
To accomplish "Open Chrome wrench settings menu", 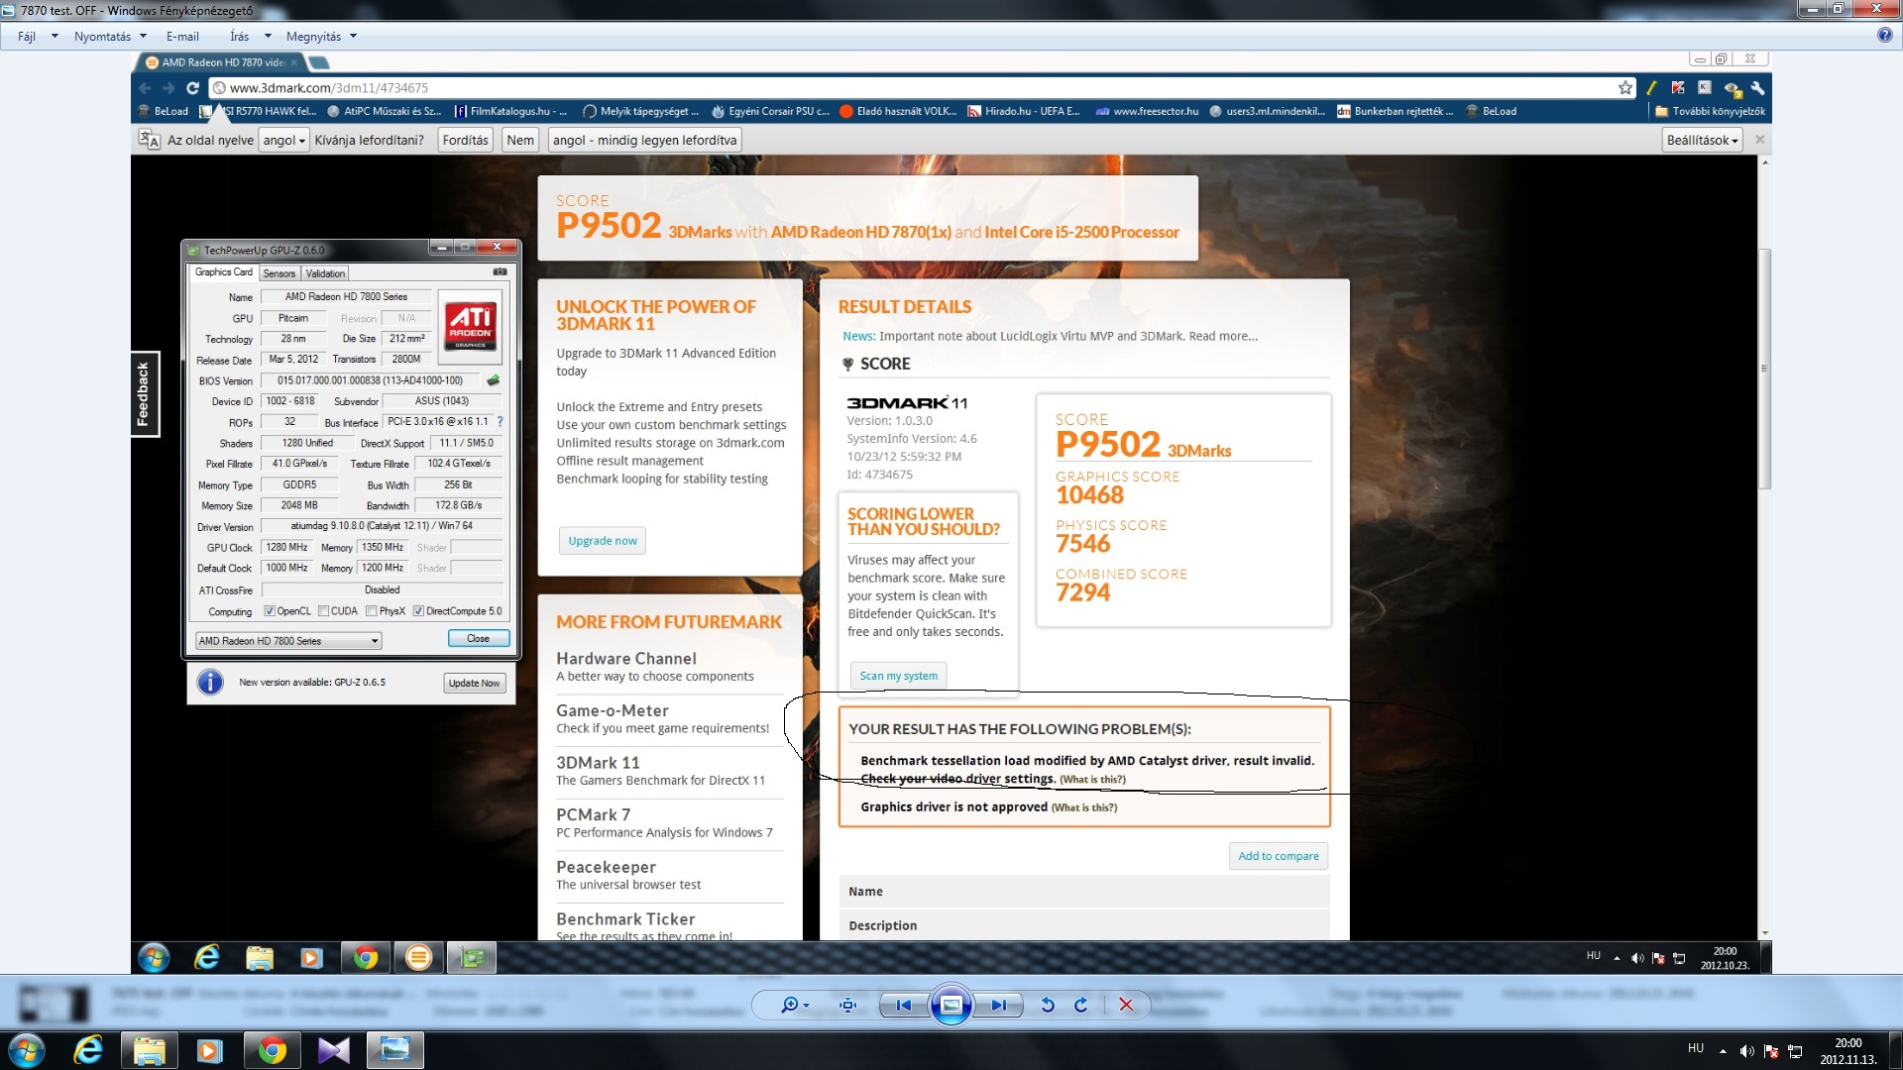I will point(1757,87).
